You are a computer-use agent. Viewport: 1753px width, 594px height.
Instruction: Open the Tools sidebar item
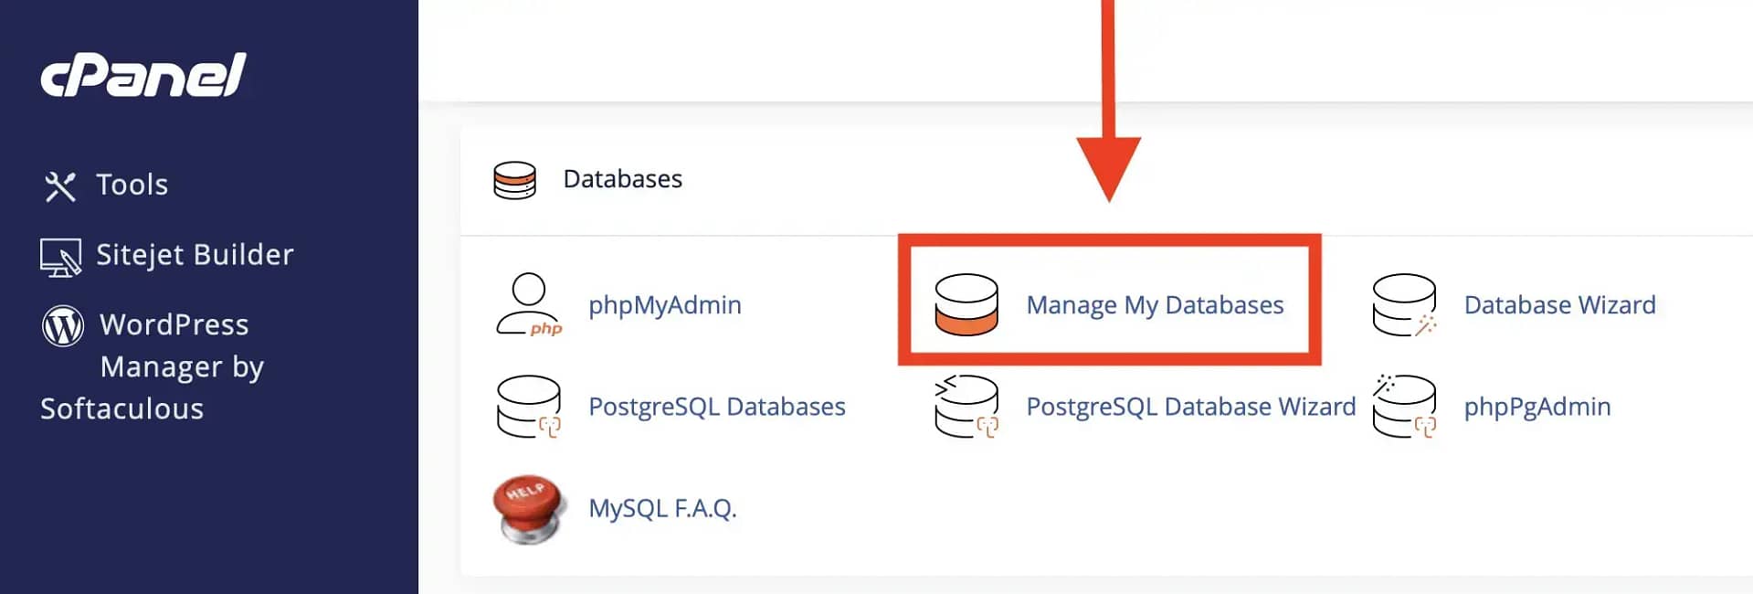[132, 185]
